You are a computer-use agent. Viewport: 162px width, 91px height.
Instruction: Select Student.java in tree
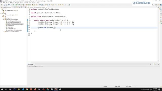pos(10,27)
